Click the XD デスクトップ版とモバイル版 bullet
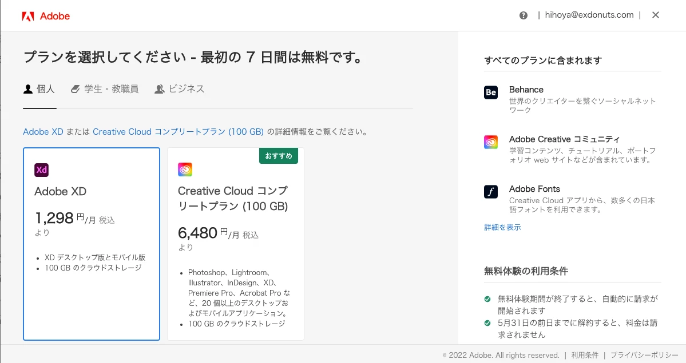686x363 pixels. click(x=95, y=257)
